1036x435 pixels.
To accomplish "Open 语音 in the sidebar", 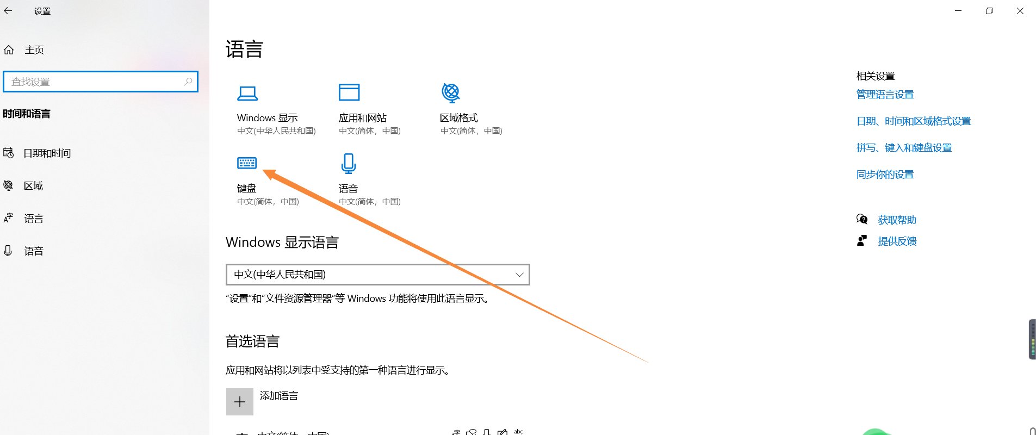I will [x=34, y=251].
